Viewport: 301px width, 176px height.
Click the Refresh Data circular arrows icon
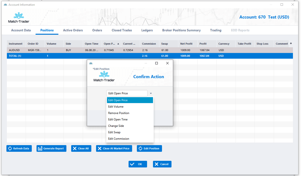[x=10, y=149]
